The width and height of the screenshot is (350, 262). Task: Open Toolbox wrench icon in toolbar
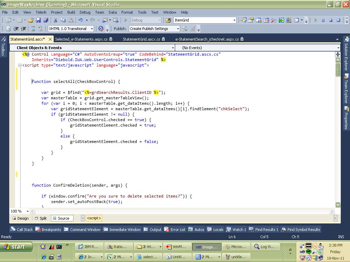[274, 20]
